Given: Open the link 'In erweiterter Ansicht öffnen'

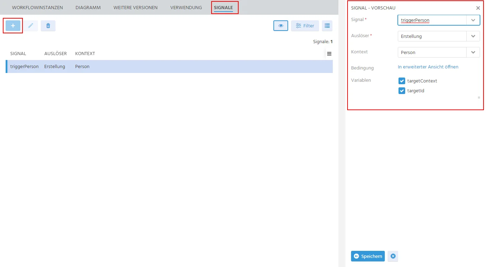Looking at the screenshot, I should pos(428,67).
